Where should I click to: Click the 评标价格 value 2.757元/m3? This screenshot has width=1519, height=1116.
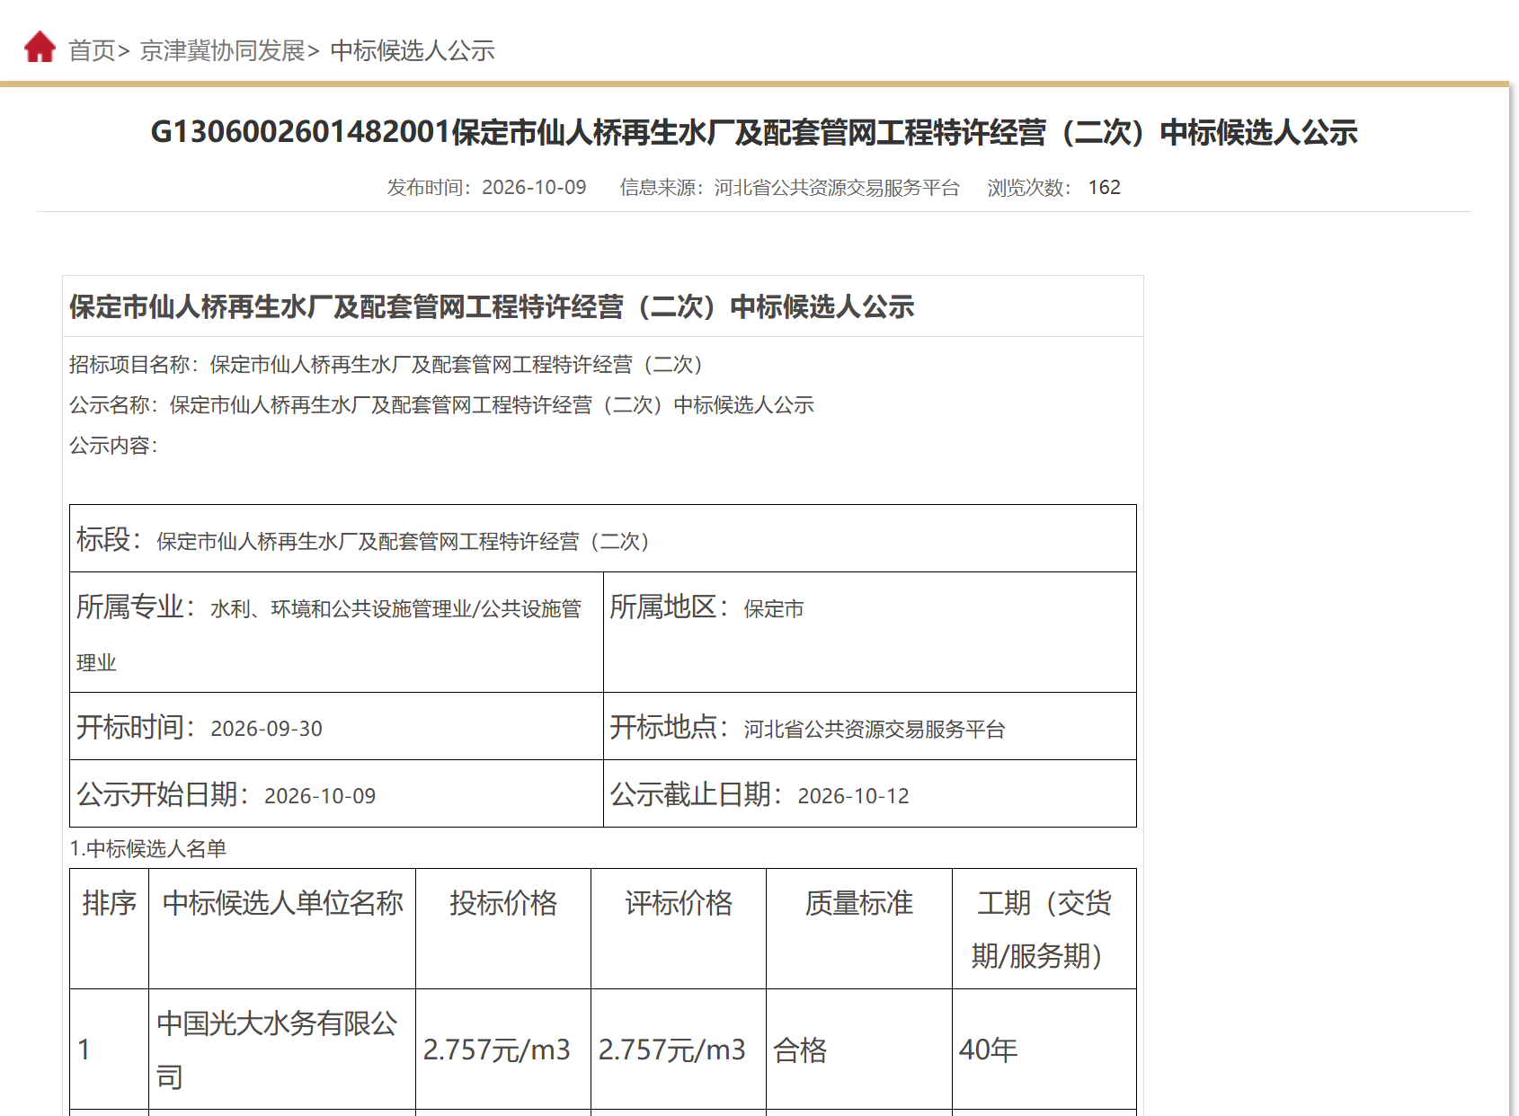coord(672,1050)
